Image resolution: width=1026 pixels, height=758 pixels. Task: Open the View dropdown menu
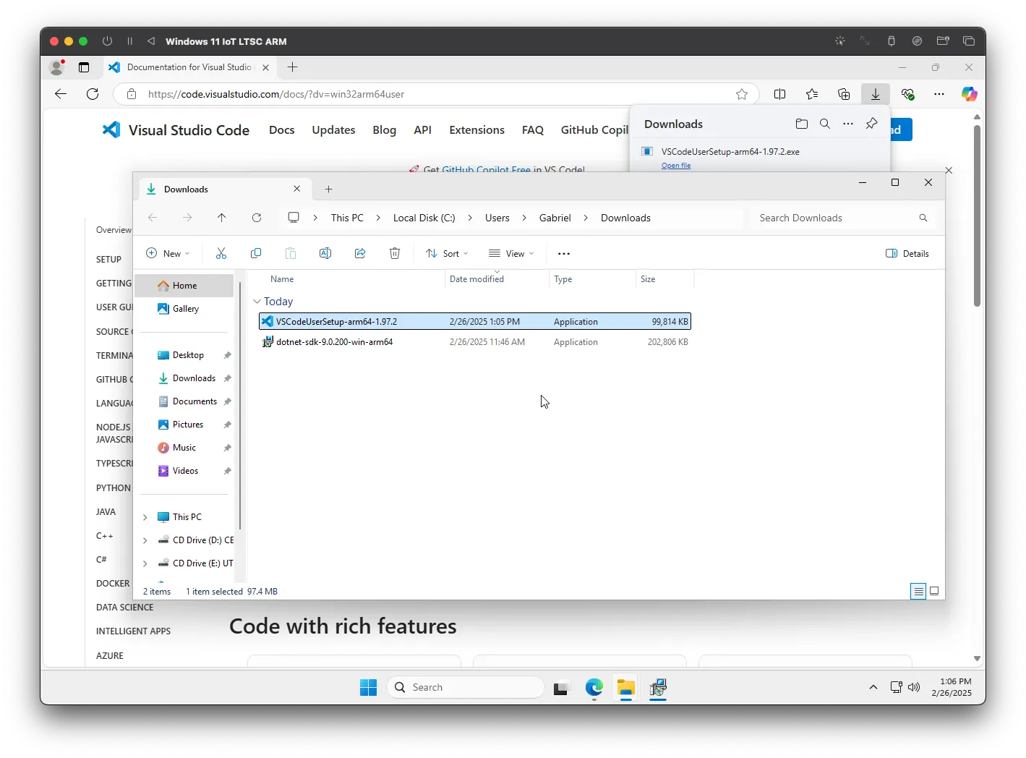(x=511, y=253)
